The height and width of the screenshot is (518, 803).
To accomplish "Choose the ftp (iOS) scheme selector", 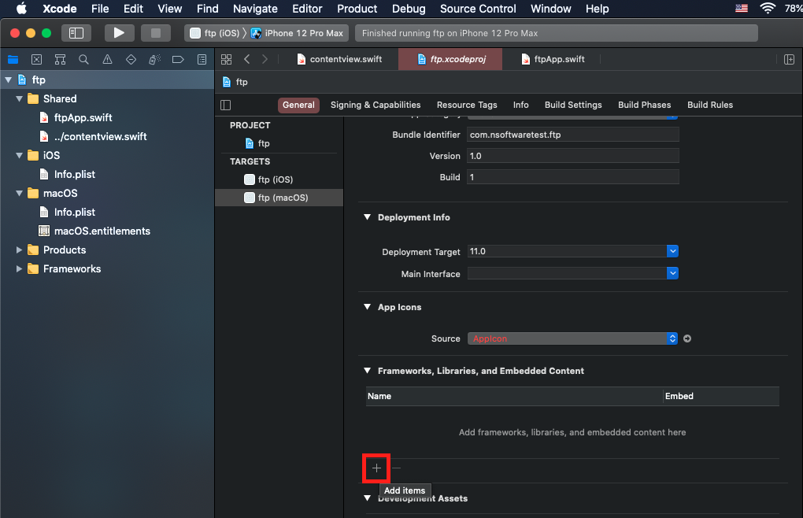I will click(x=215, y=33).
